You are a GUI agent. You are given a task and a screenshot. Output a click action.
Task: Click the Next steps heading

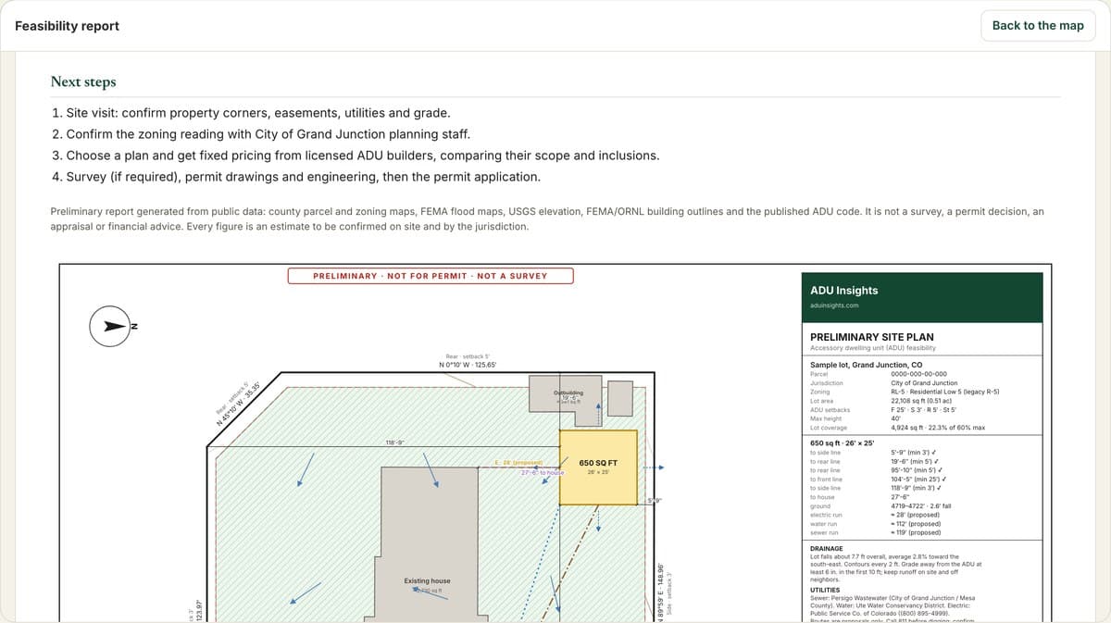[83, 81]
